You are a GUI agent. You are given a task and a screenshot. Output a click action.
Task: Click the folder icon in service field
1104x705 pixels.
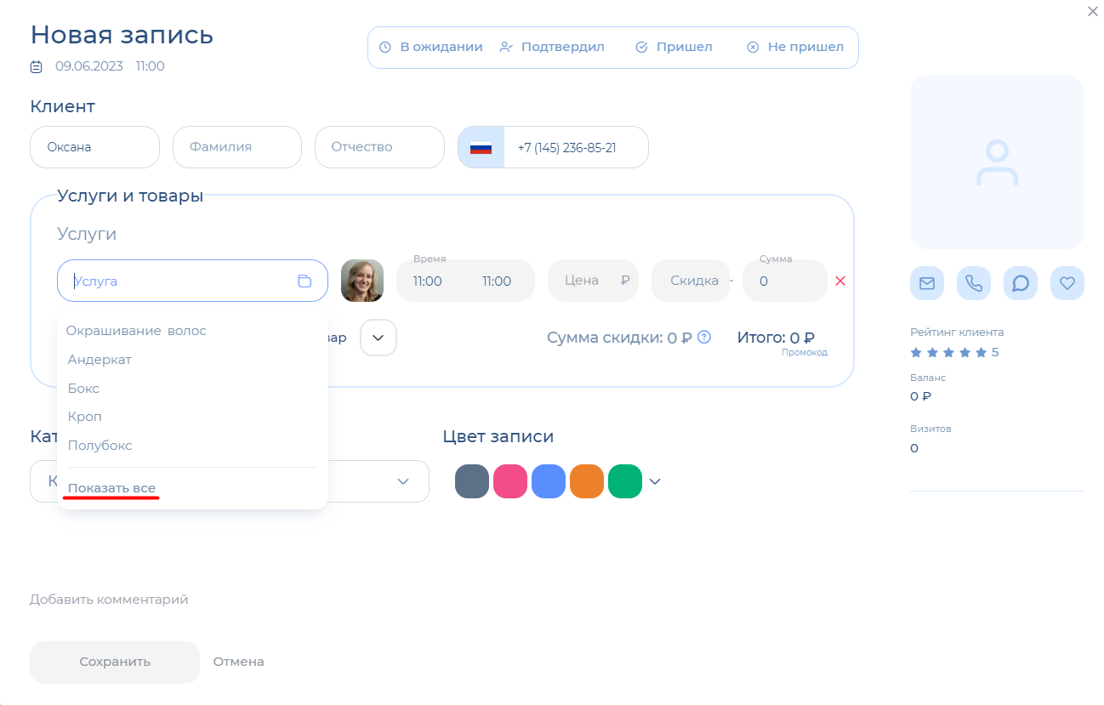[x=304, y=281]
